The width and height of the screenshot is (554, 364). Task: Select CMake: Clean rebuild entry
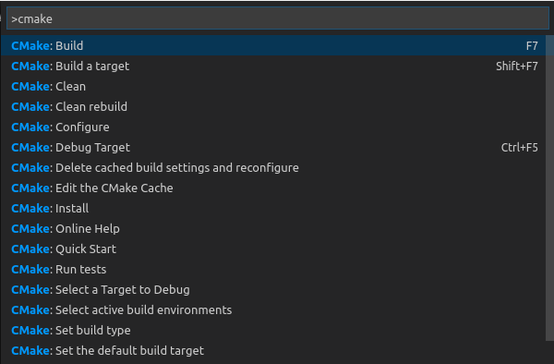[x=273, y=107]
